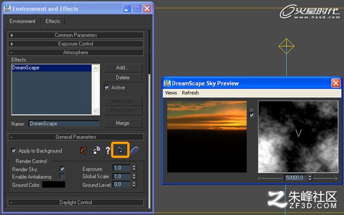Collapse the Atmosphere rollout
Viewport: 344px width, 215px height.
click(x=76, y=53)
